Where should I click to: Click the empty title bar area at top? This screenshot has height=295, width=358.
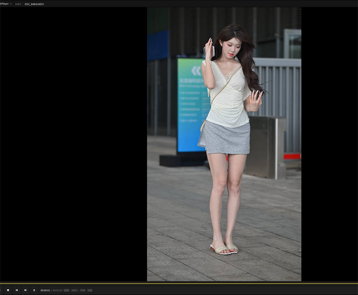(201, 4)
